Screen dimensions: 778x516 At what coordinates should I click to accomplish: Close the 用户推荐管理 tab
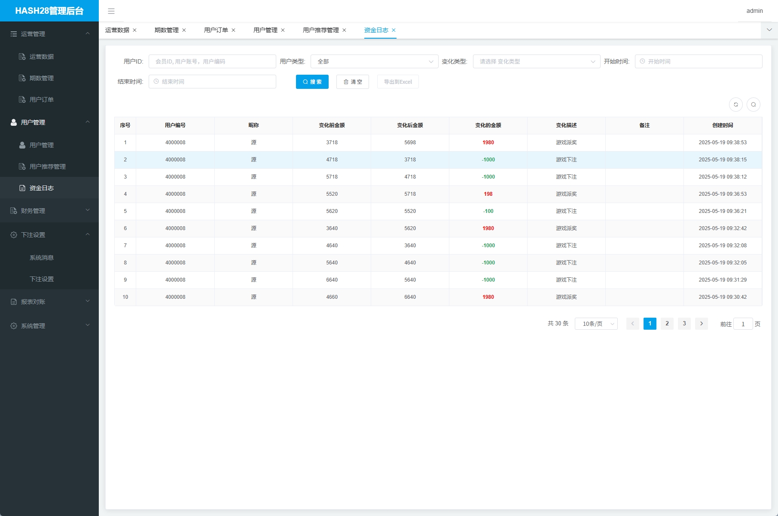[344, 30]
